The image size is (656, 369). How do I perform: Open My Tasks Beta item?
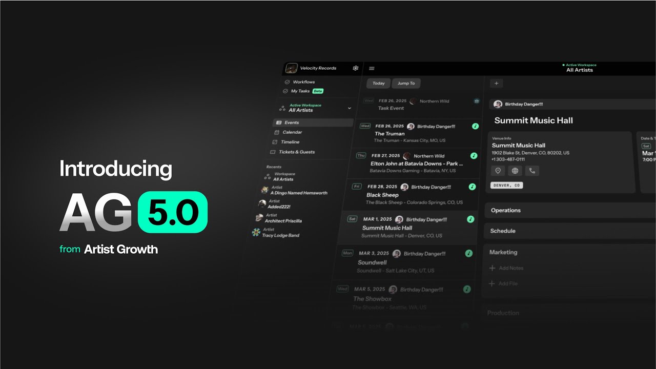coord(303,91)
